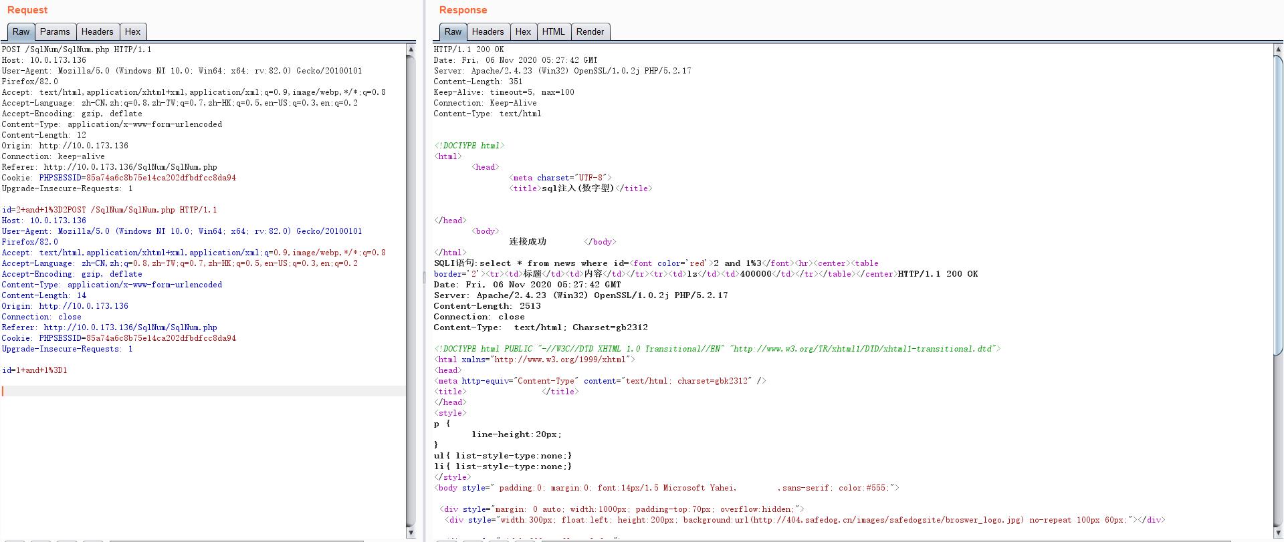Switch to the Response pane's Headers tab
This screenshot has width=1284, height=542.
(x=488, y=31)
